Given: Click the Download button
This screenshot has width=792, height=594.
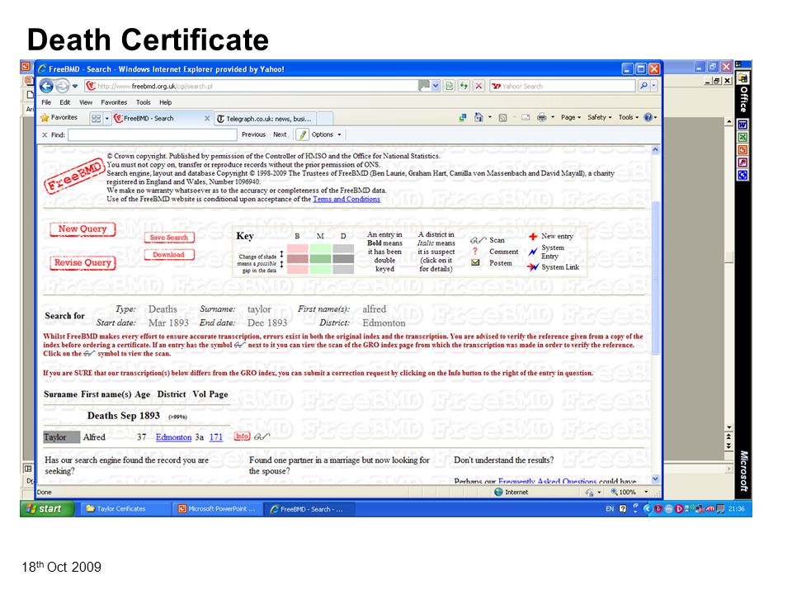Looking at the screenshot, I should [168, 255].
